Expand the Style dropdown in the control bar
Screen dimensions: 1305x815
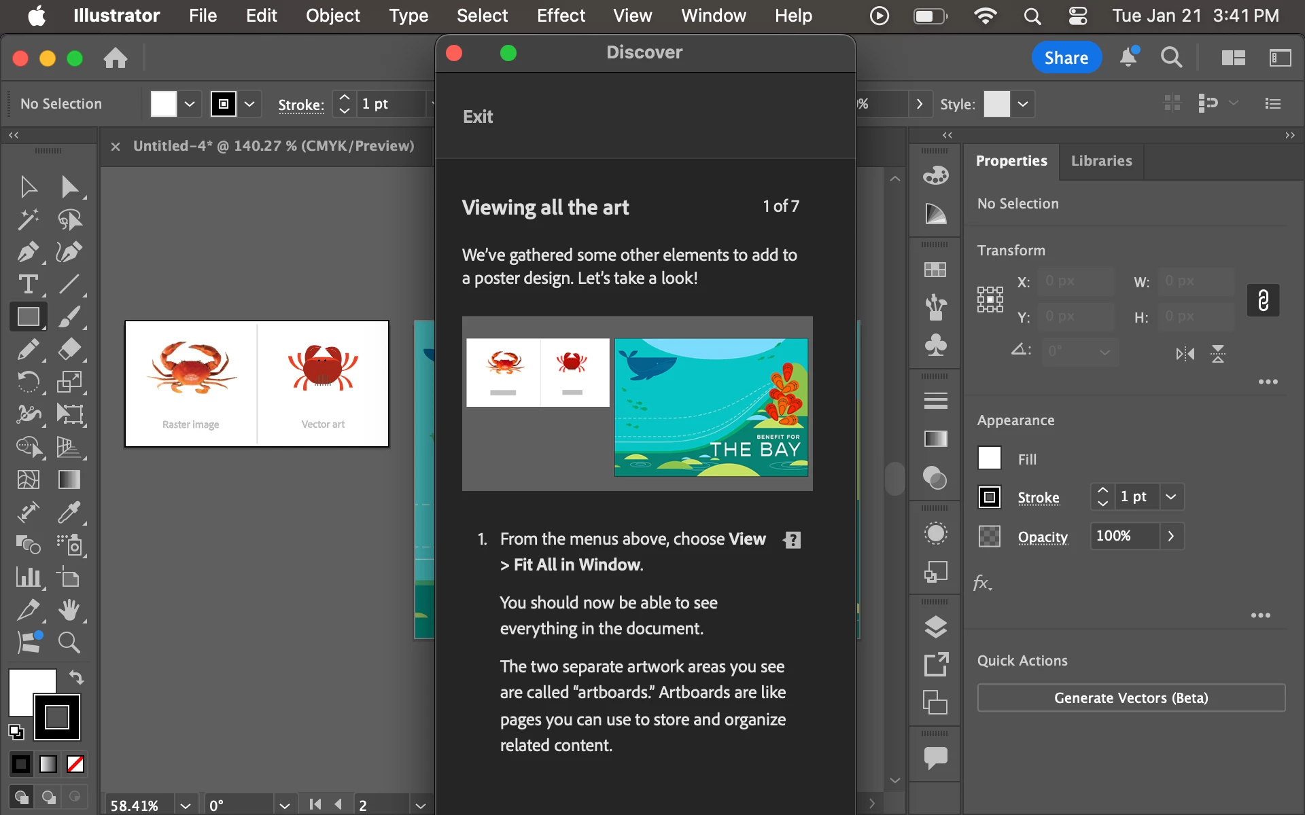click(1023, 104)
